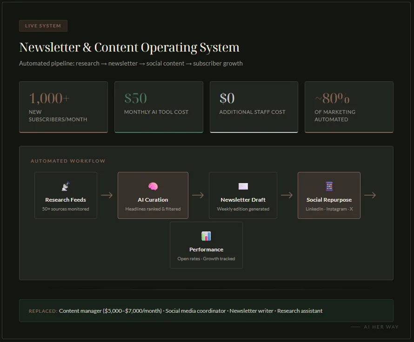Viewport: 414px width, 342px height.
Task: Click the 'Open rates · Growth tracked' text
Action: pyautogui.click(x=206, y=259)
